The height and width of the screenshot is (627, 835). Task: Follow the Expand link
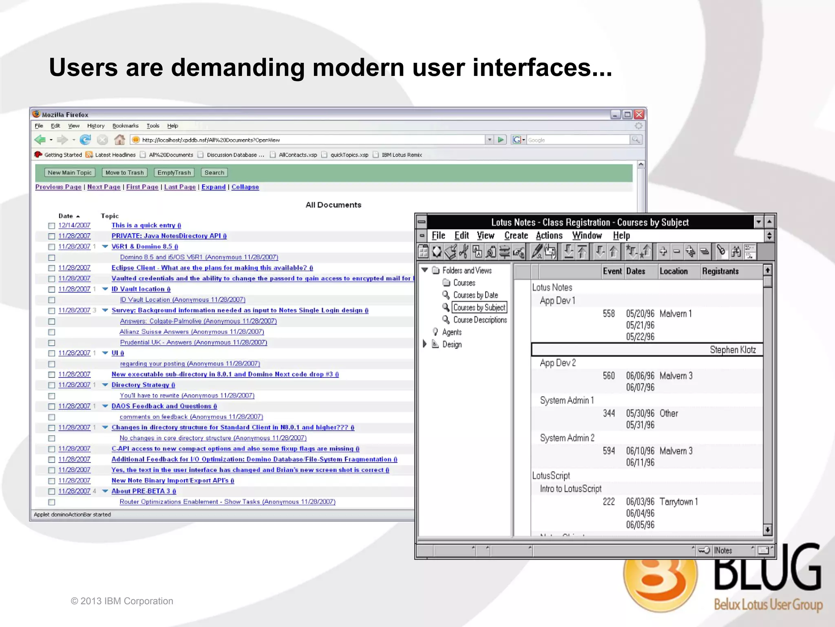(214, 187)
